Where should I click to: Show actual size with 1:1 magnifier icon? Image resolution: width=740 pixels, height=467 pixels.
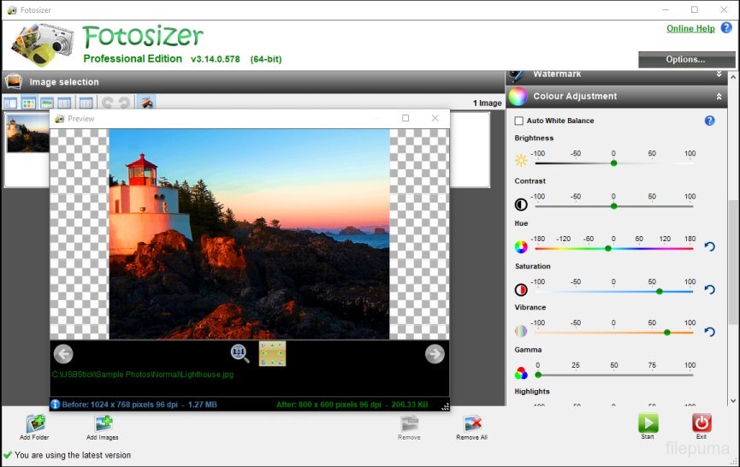[x=240, y=353]
